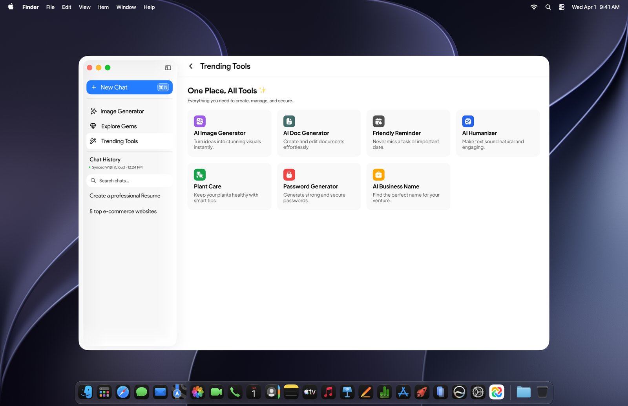
Task: Select Explore Gems in the sidebar
Action: tap(130, 126)
